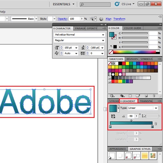Screen dimensions: 163x163
Task: Collapse the Character panel with double arrows
Action: (x=101, y=25)
